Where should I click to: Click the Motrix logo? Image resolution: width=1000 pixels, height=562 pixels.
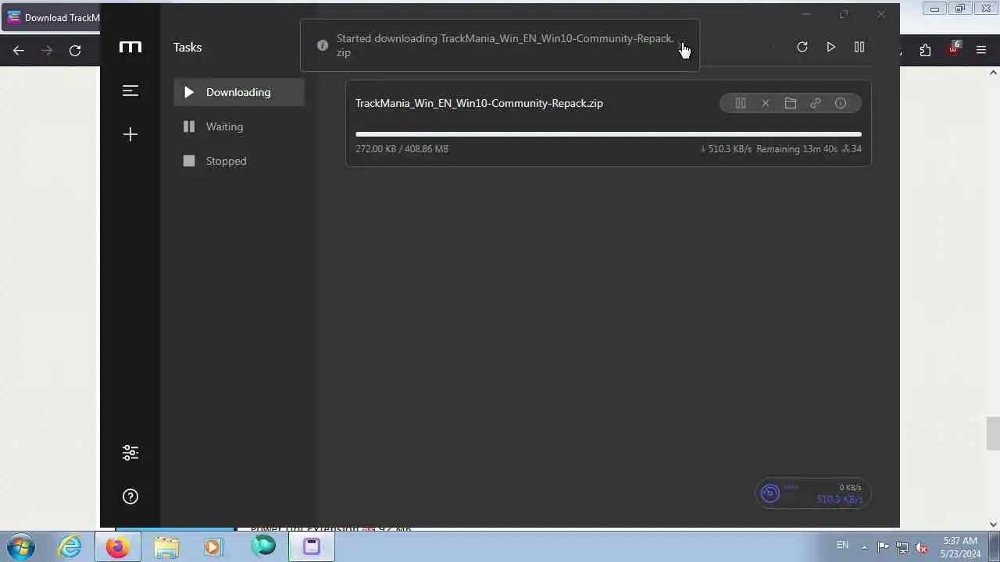[x=130, y=47]
